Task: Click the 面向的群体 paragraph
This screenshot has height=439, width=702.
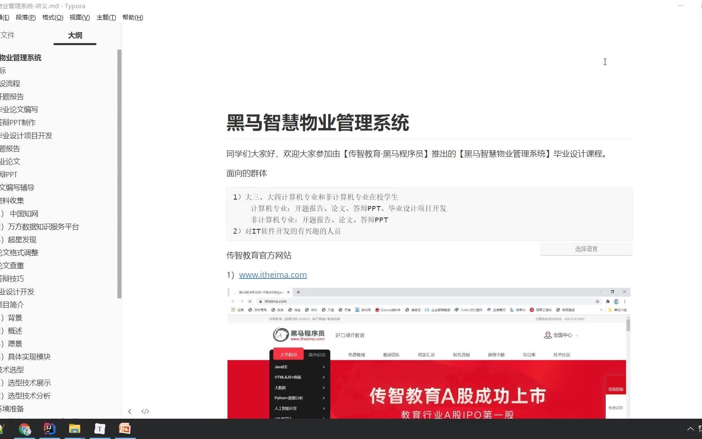Action: click(247, 174)
